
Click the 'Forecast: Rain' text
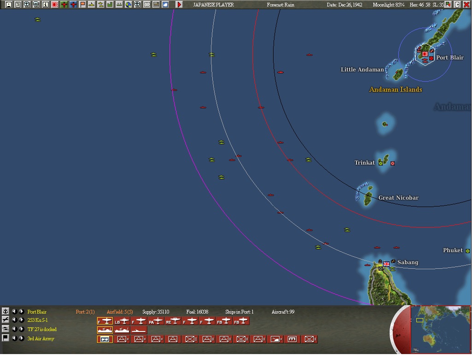[280, 5]
